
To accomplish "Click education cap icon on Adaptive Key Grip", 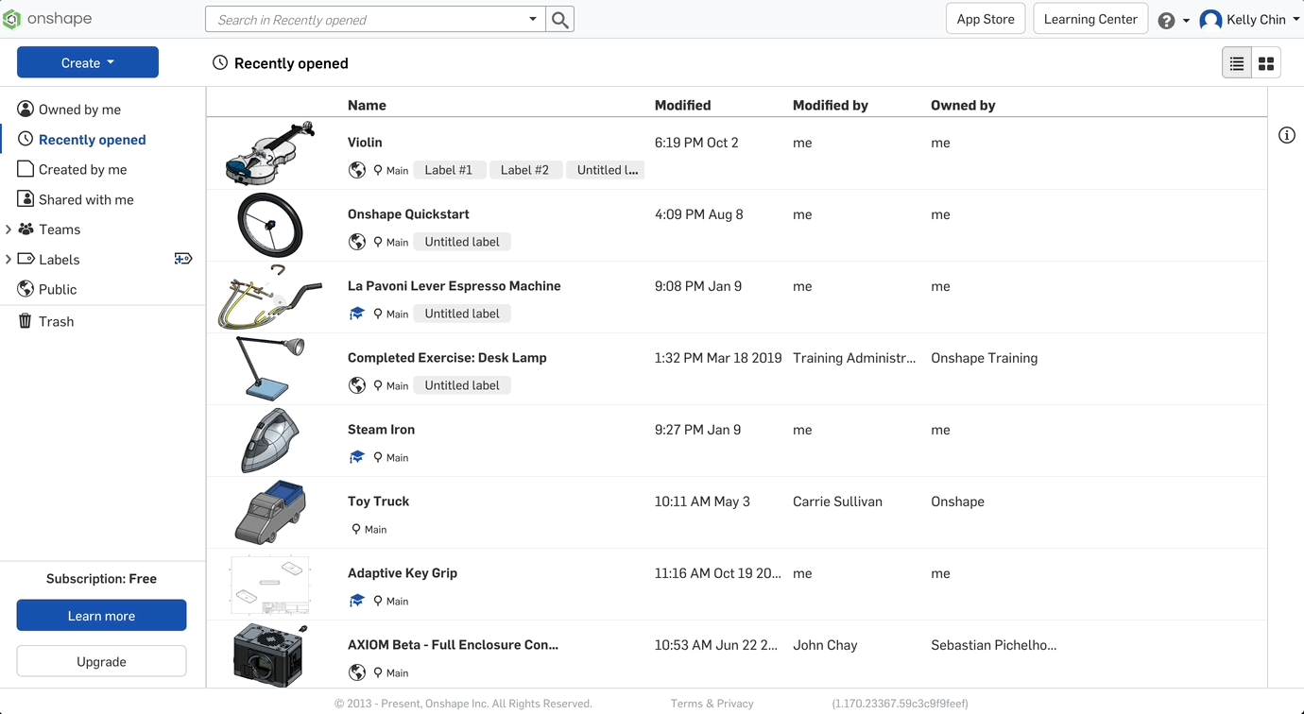I will click(357, 601).
